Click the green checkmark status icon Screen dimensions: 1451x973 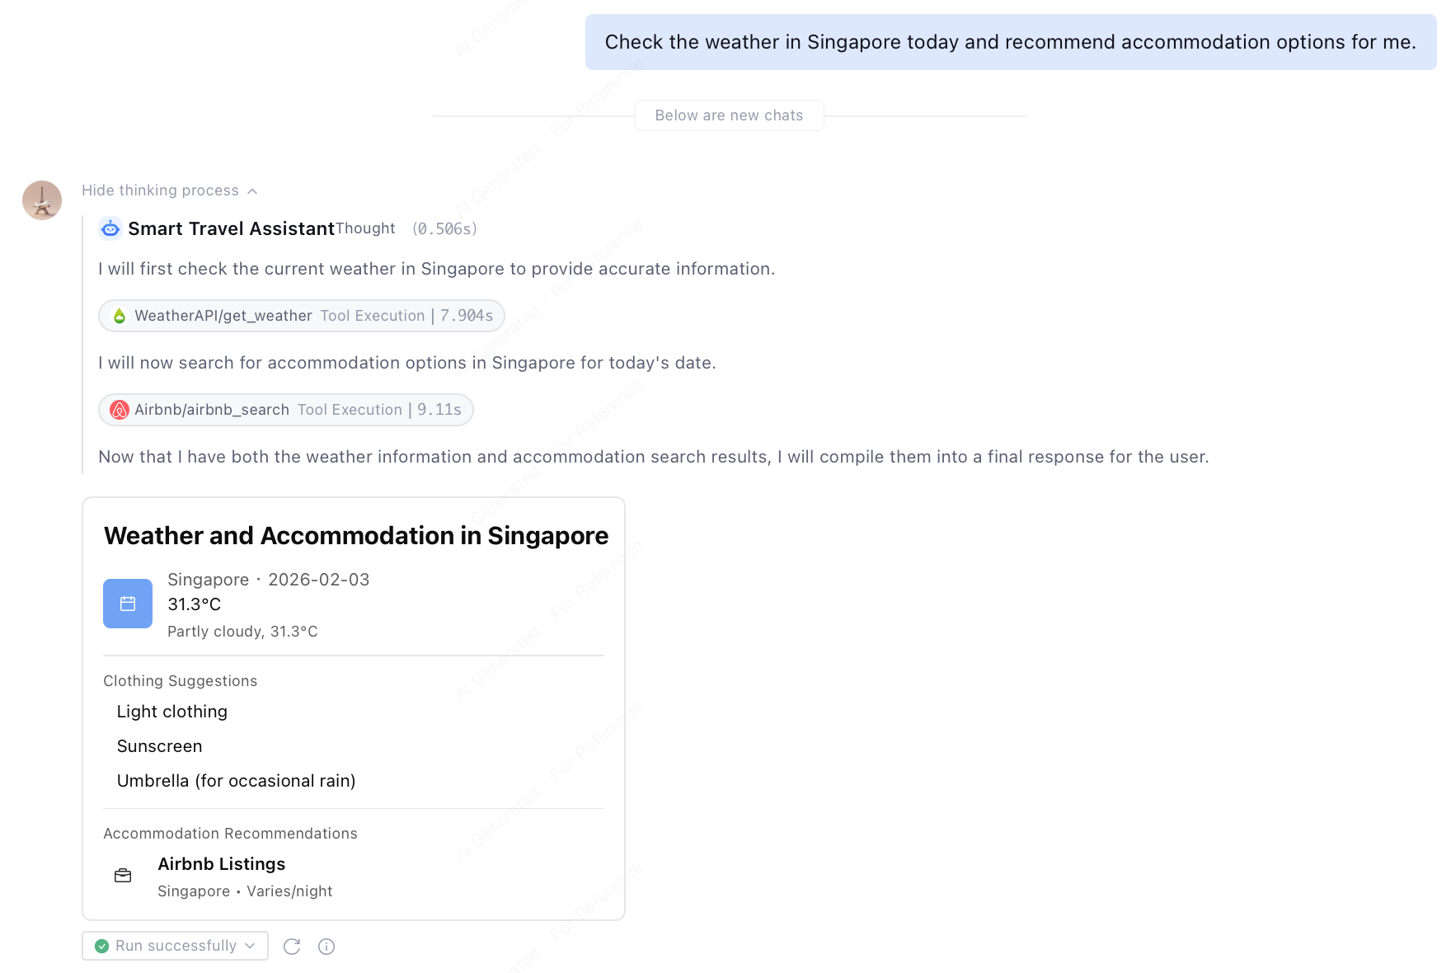(102, 946)
